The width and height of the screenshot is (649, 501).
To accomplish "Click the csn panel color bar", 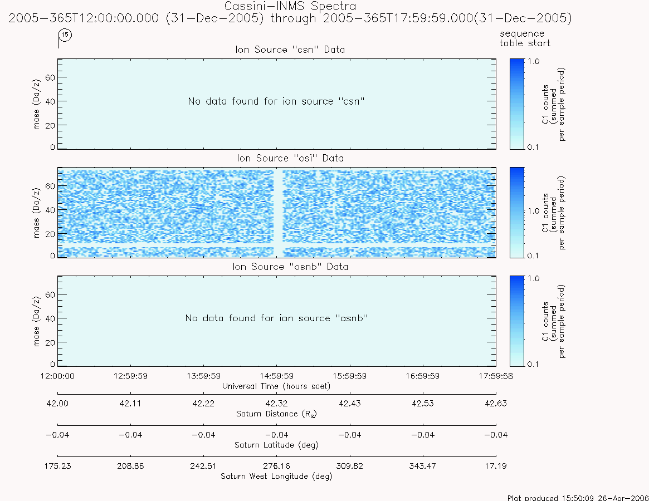I will (517, 104).
